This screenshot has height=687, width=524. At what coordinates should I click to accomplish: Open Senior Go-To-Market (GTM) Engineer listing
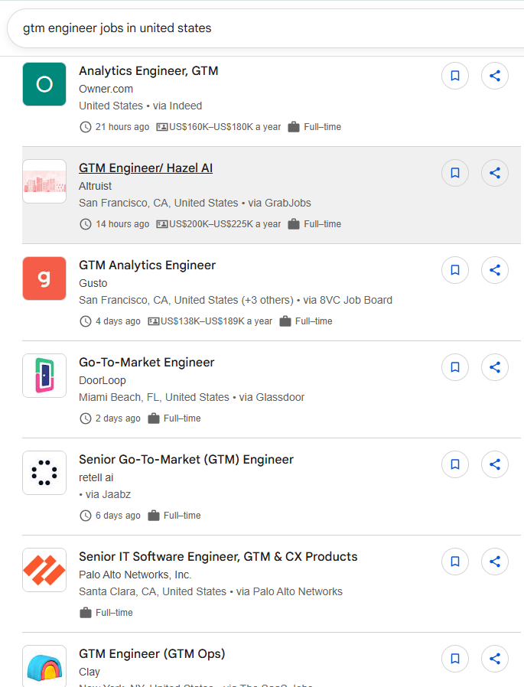(186, 460)
